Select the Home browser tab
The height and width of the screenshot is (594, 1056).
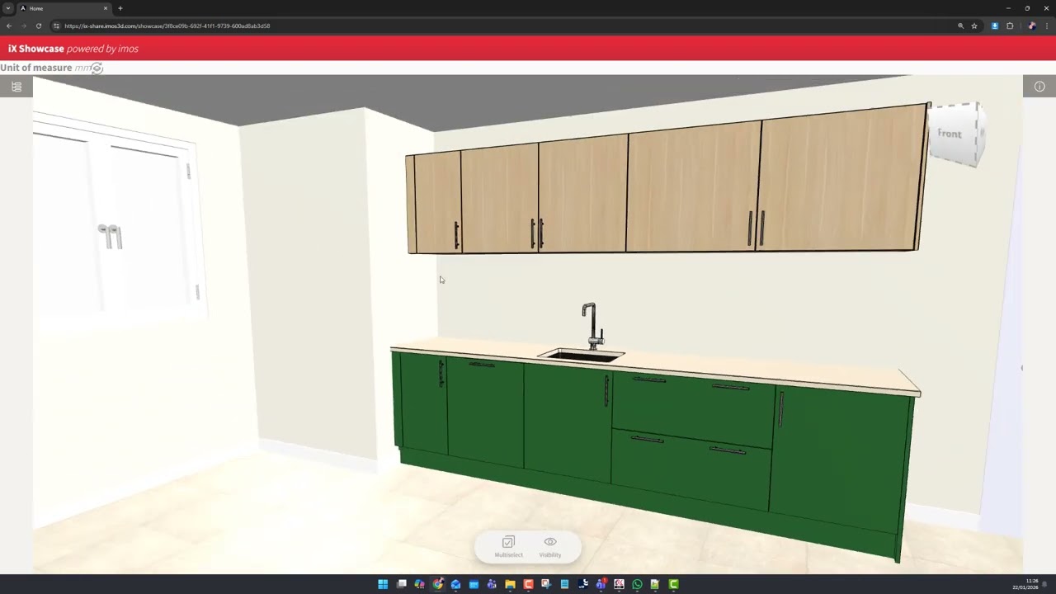64,8
